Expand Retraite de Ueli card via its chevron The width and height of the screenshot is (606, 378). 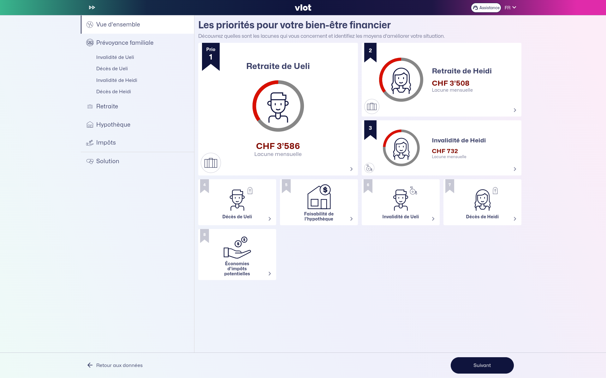pyautogui.click(x=351, y=169)
